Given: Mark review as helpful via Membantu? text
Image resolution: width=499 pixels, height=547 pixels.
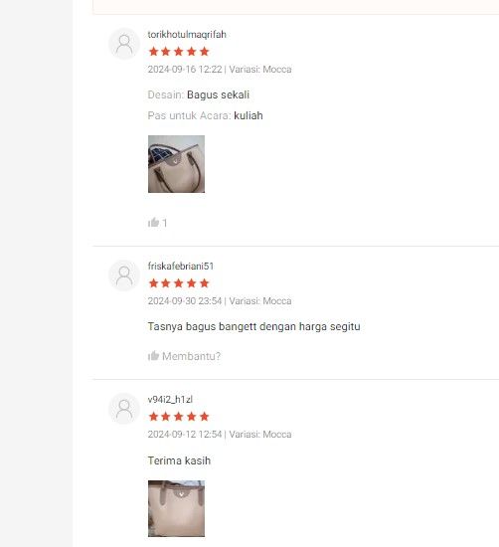Looking at the screenshot, I should [x=191, y=356].
